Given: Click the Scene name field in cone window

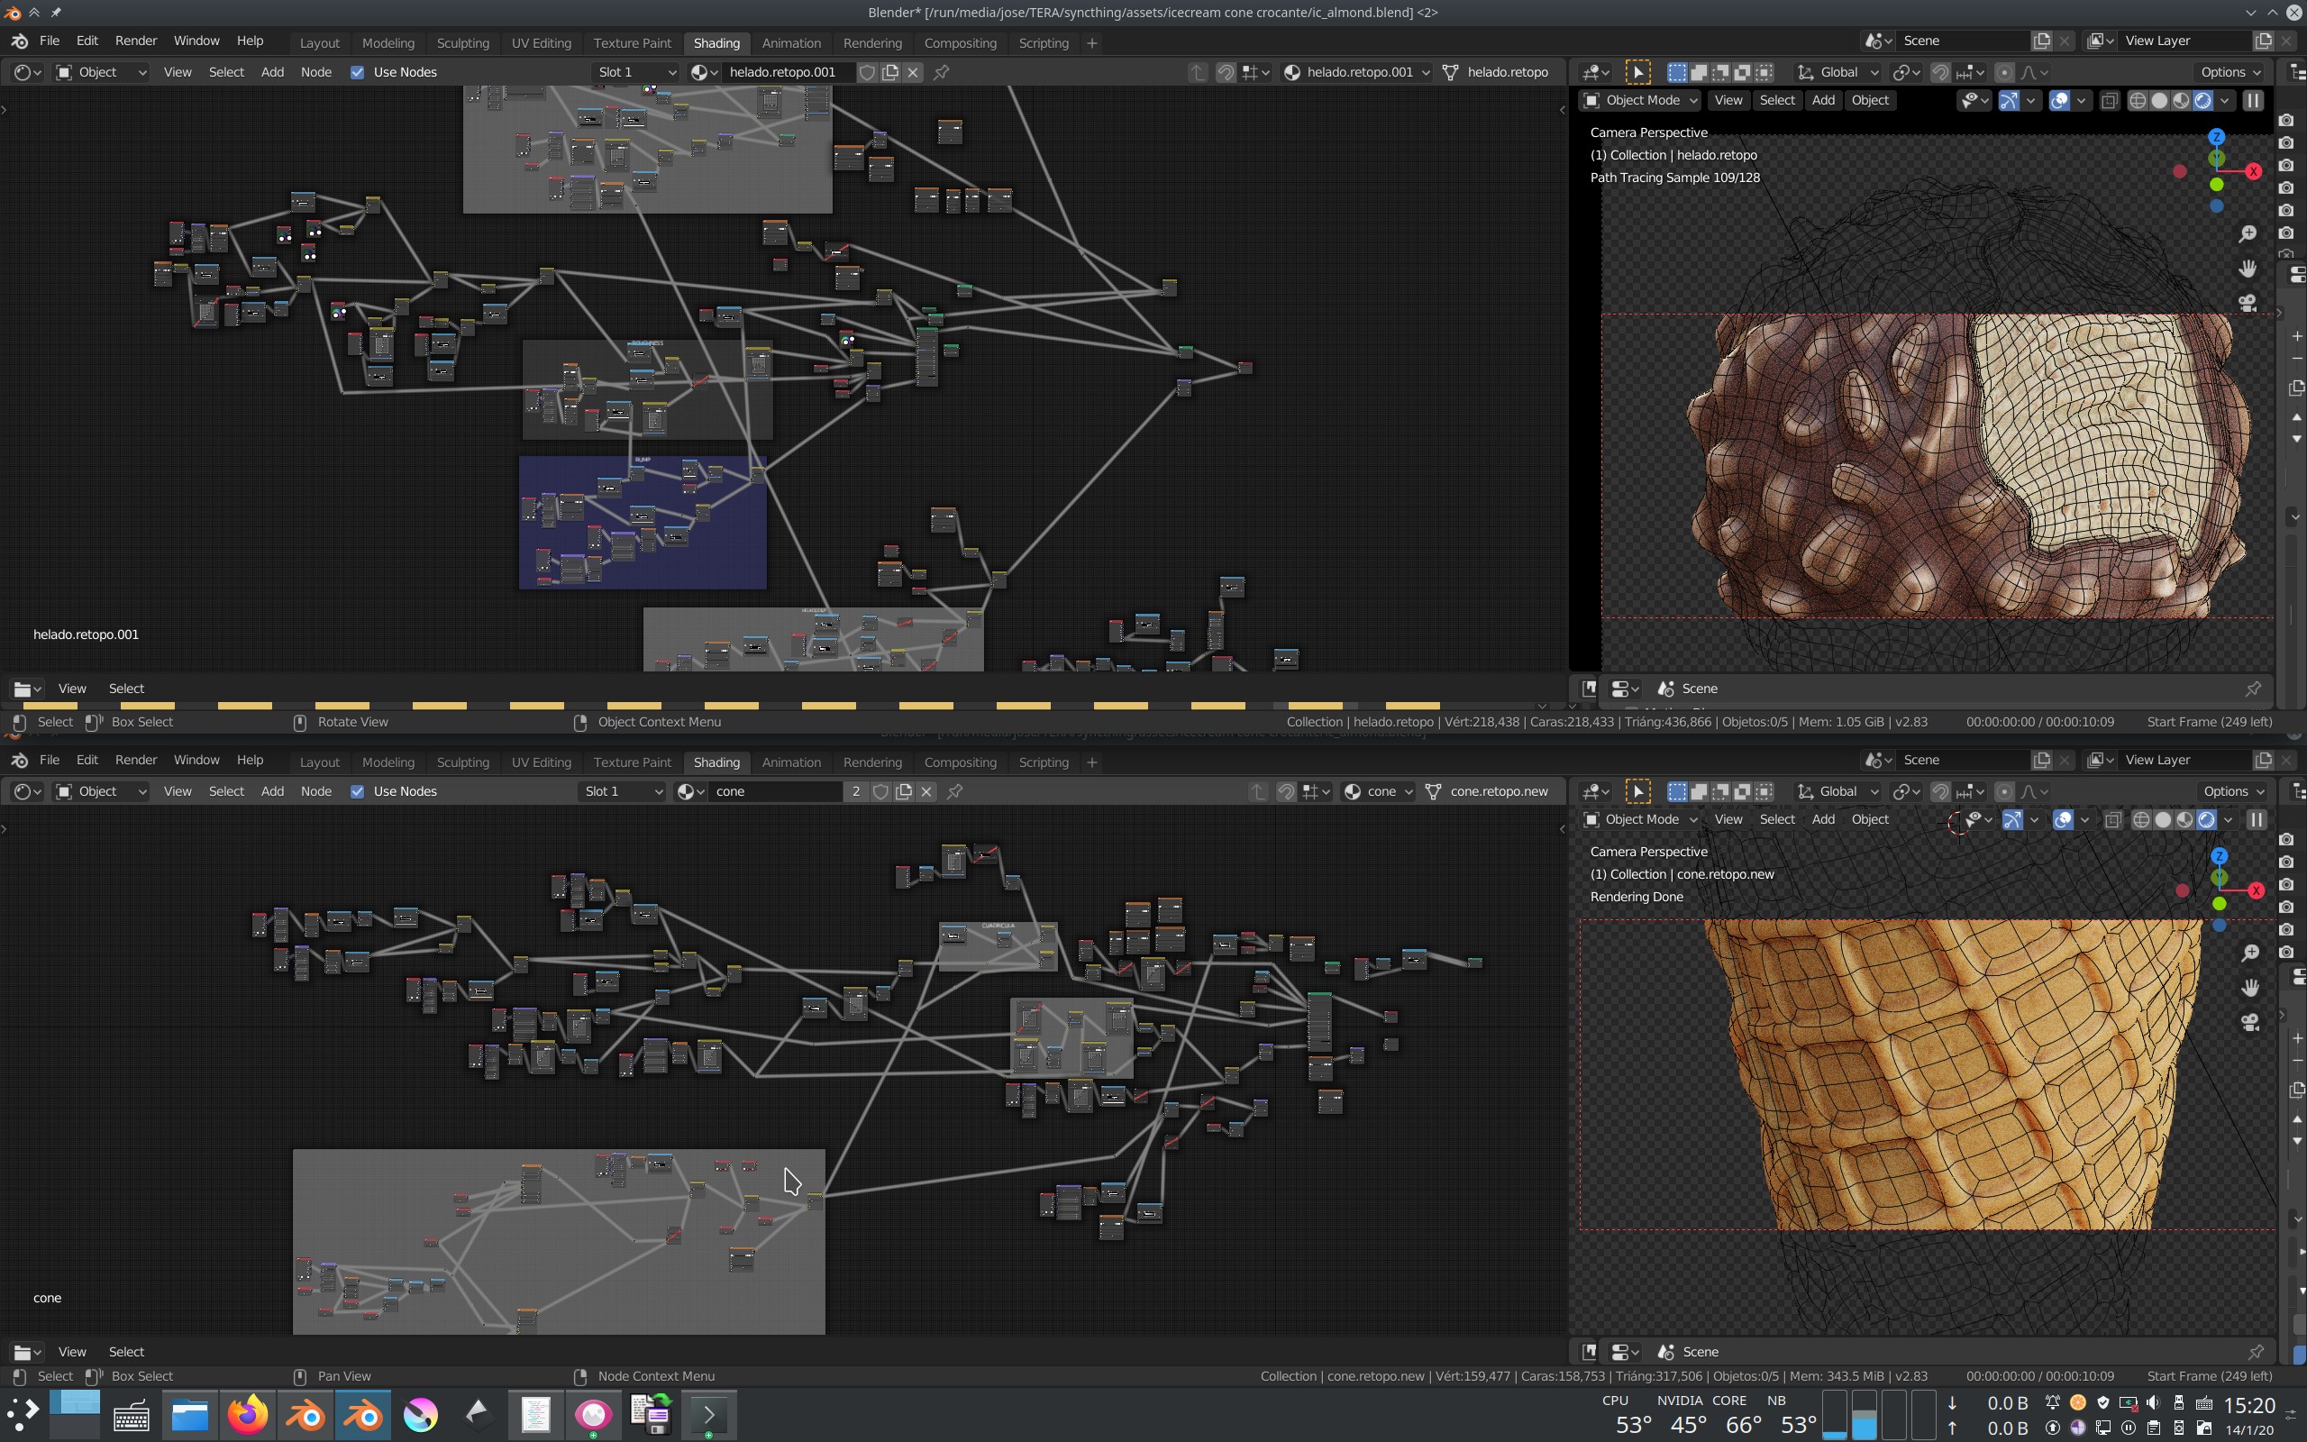Looking at the screenshot, I should coord(1962,760).
